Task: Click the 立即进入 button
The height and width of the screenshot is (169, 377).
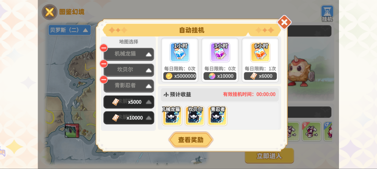Action: pos(269,156)
